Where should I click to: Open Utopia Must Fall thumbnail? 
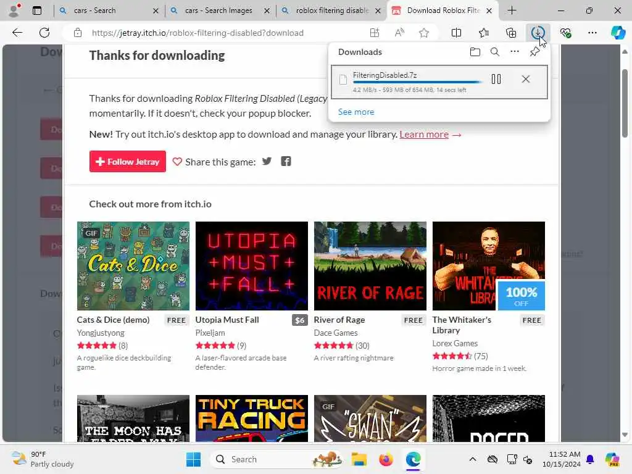click(252, 266)
